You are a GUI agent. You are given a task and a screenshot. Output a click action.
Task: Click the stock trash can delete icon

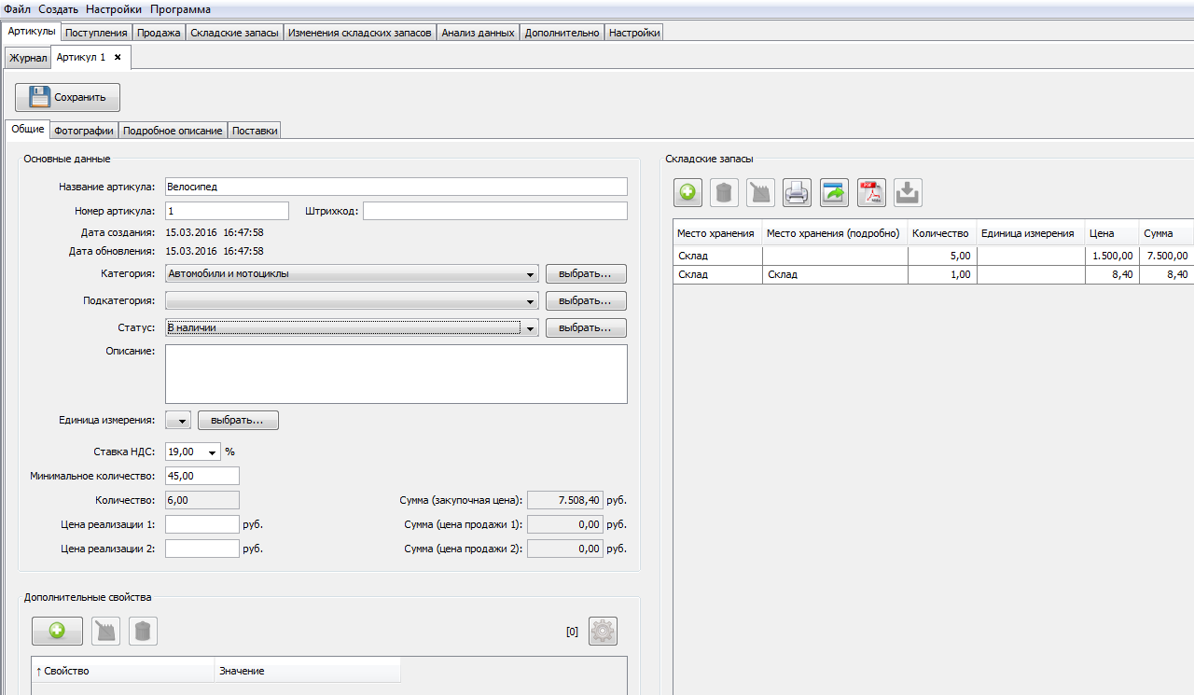click(724, 193)
